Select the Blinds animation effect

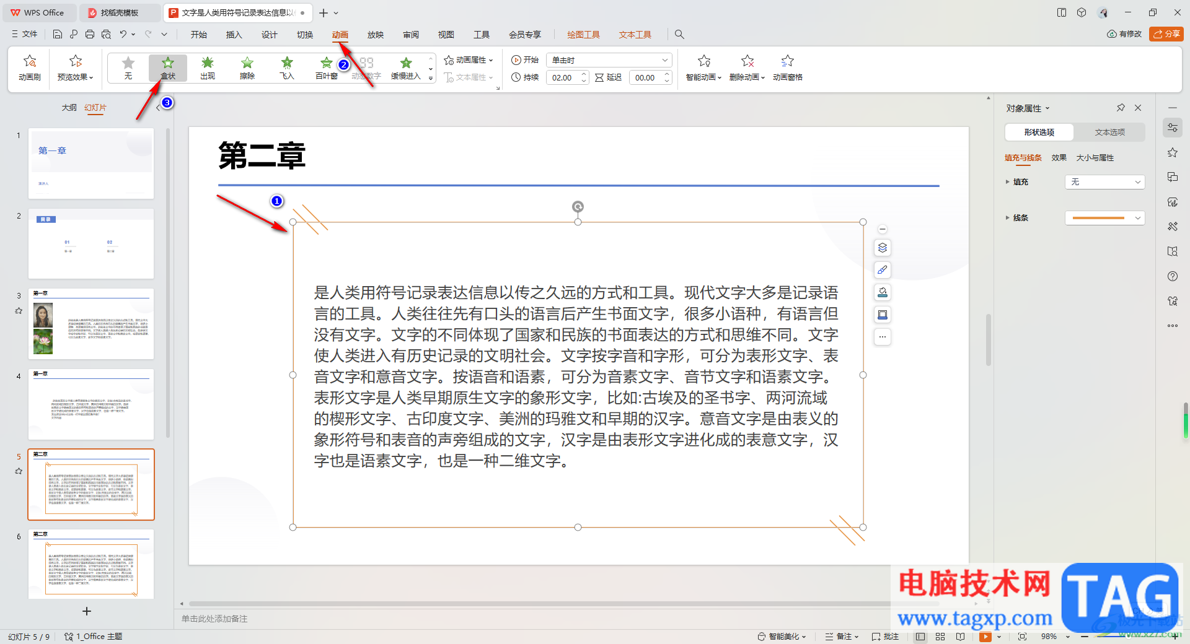pyautogui.click(x=326, y=67)
